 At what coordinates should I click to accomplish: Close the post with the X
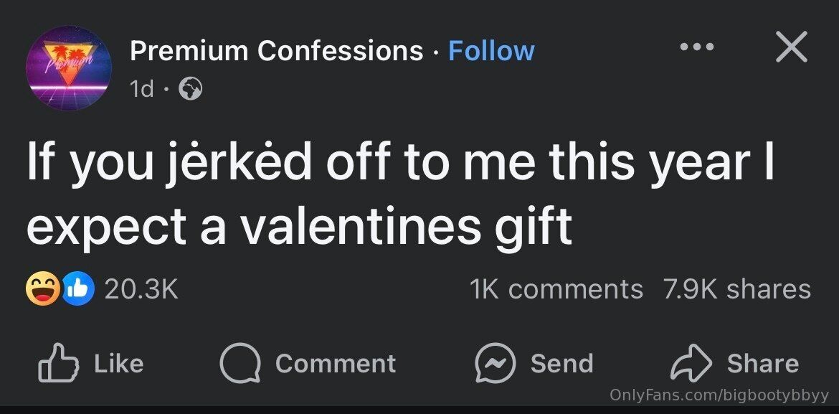pyautogui.click(x=791, y=47)
